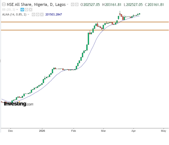The height and width of the screenshot is (145, 169).
Task: Click the Mar label on time axis
Action: tap(103, 130)
